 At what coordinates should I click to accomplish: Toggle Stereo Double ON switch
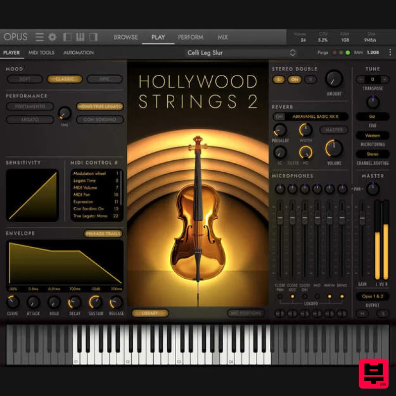coord(295,80)
